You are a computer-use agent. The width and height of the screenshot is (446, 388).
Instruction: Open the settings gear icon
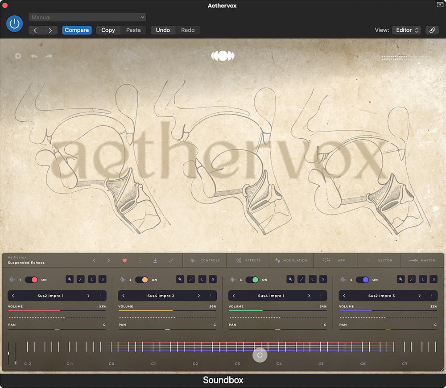18,56
